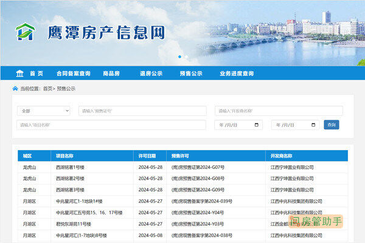The width and height of the screenshot is (365, 243).
Task: Focus the 预售证号 input field
Action: point(142,111)
